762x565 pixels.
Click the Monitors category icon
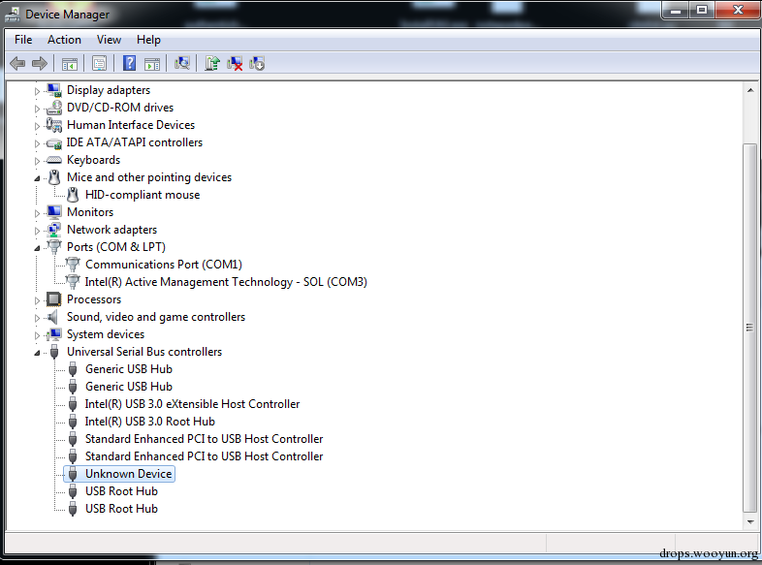(54, 212)
